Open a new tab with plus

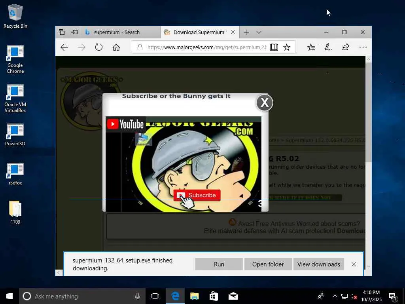coord(246,32)
